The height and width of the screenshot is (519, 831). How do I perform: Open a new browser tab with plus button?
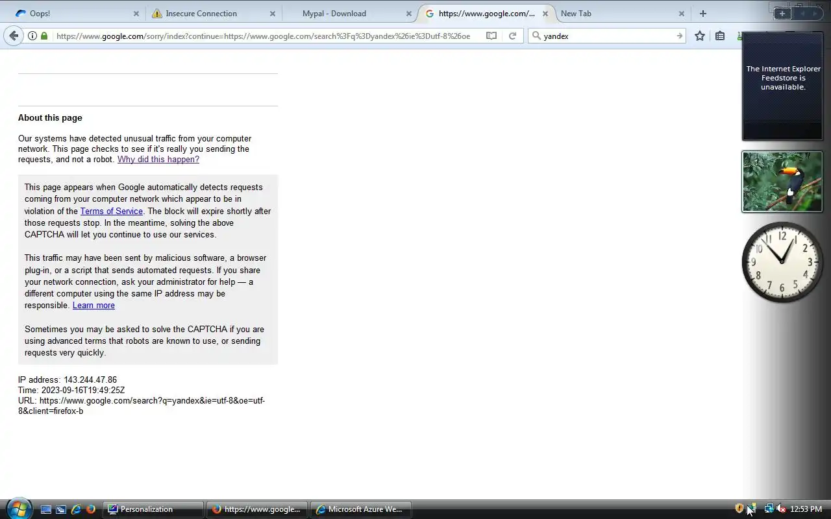702,13
